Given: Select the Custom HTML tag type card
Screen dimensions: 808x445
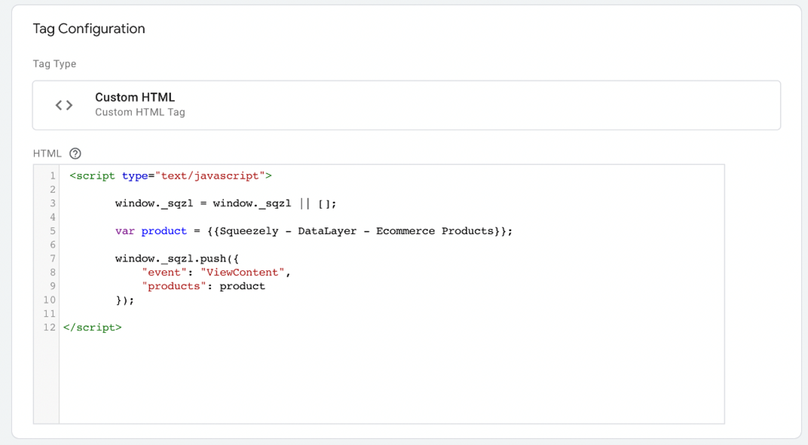Looking at the screenshot, I should point(406,105).
